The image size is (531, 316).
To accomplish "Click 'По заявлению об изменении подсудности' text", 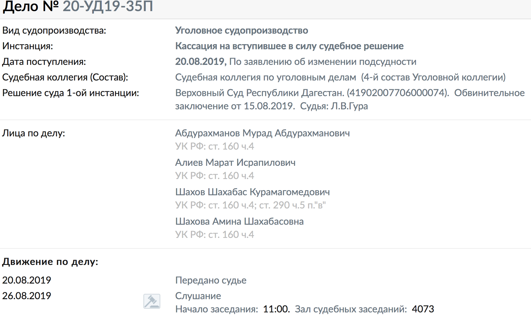I will (323, 62).
